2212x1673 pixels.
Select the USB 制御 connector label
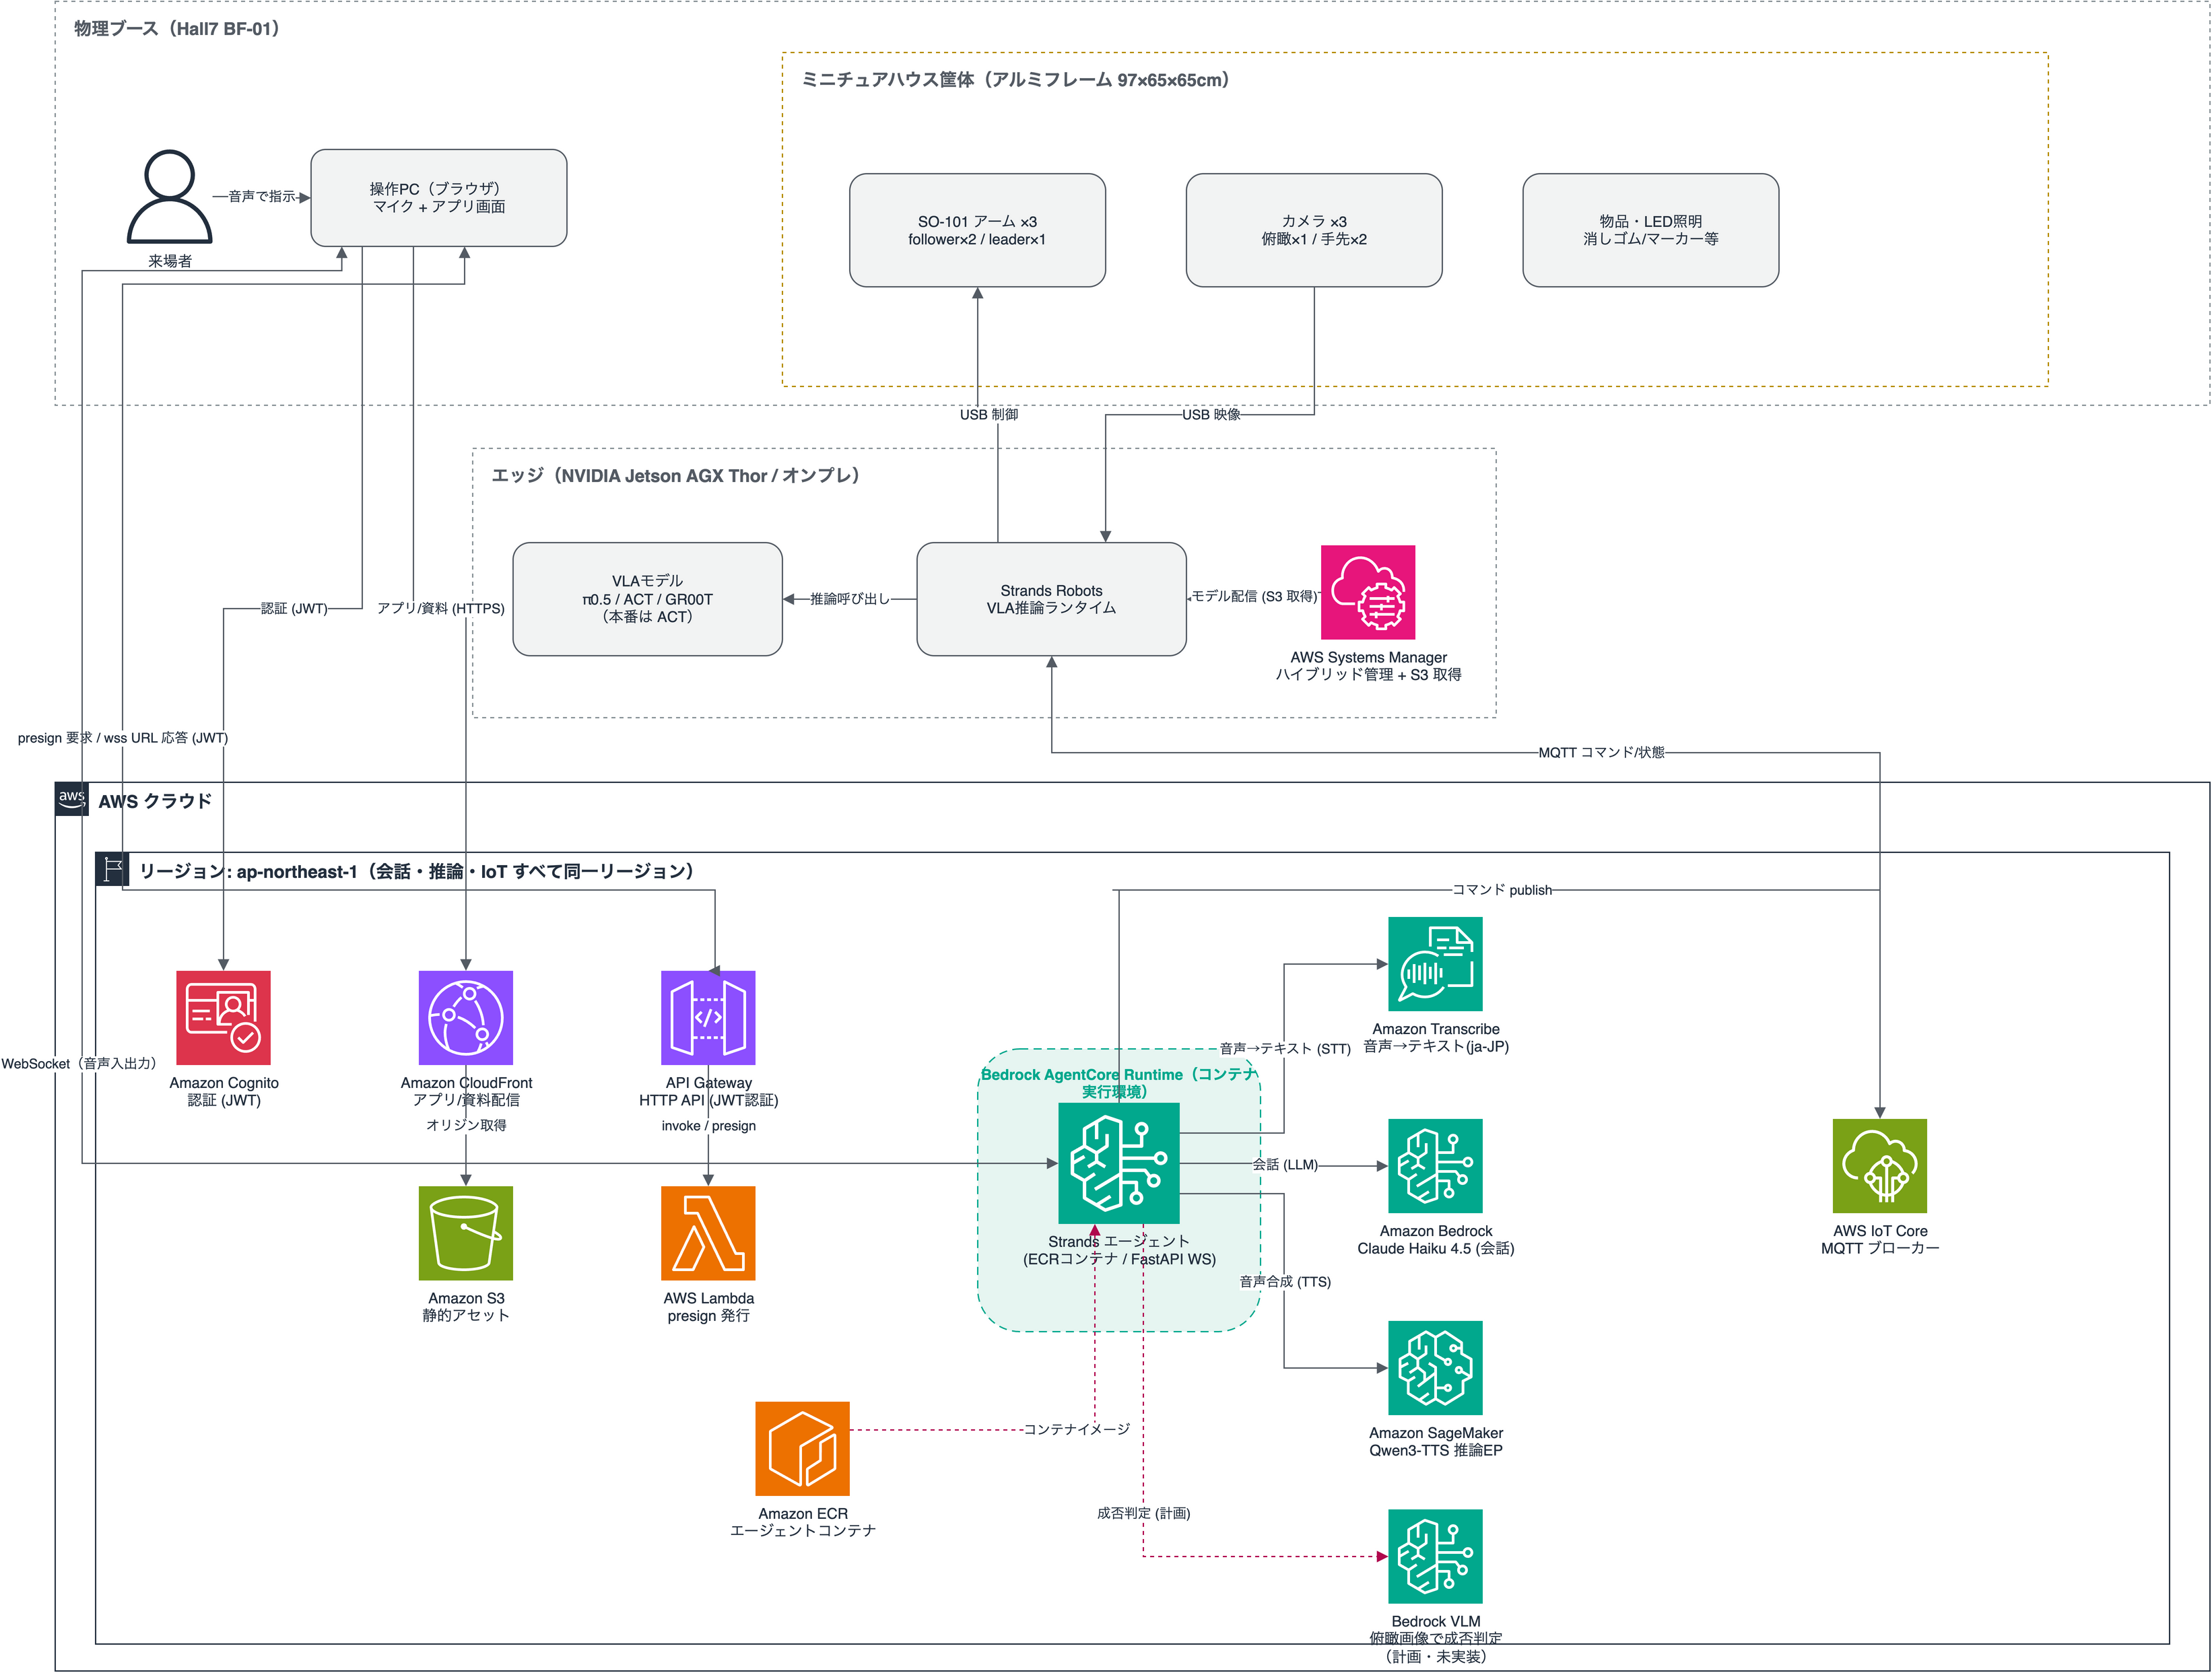pos(989,414)
